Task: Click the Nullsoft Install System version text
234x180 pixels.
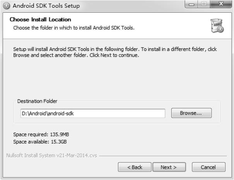Action: 52,156
